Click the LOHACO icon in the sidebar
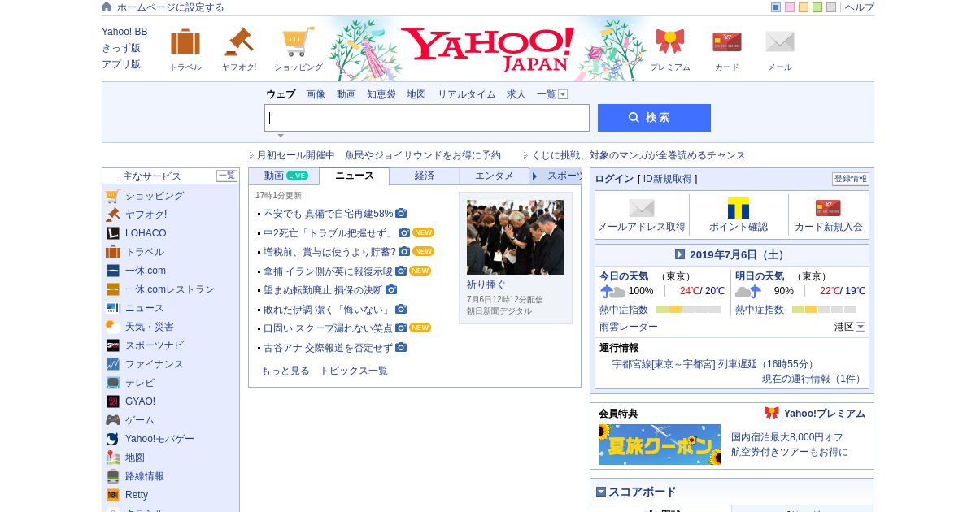This screenshot has height=512, width=976. click(x=113, y=233)
